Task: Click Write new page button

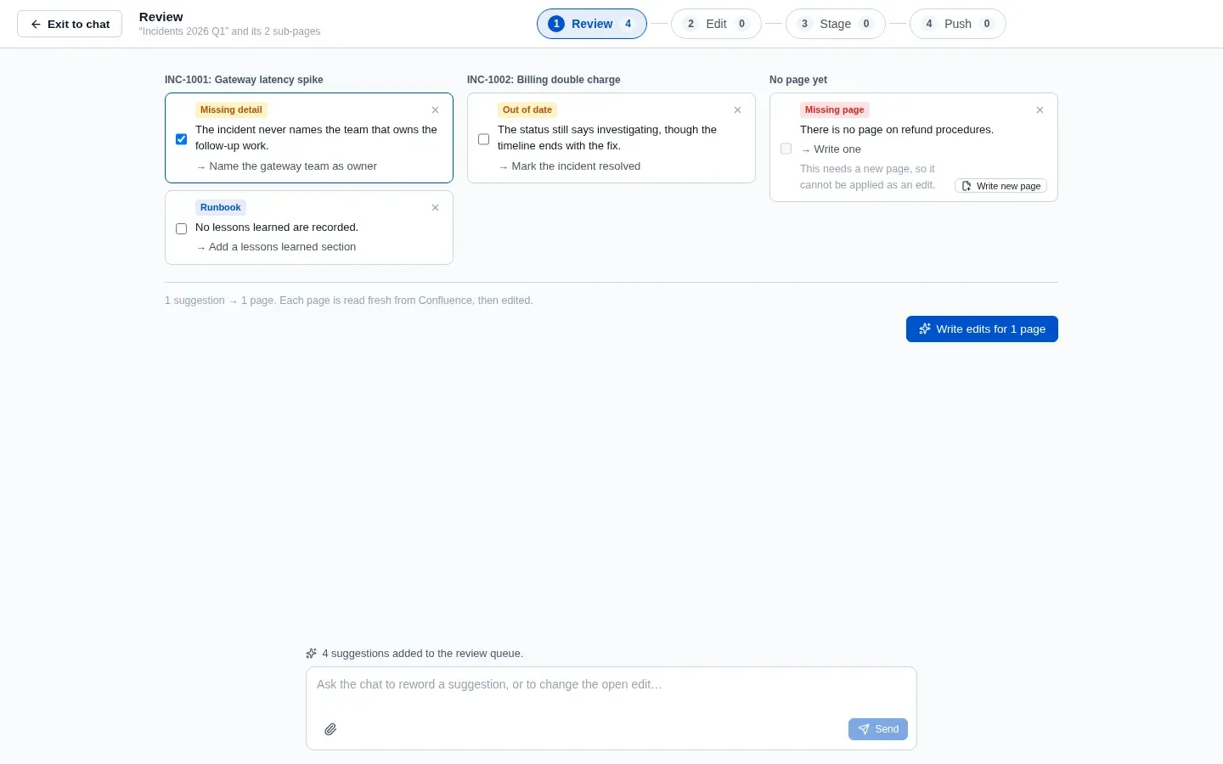Action: (1000, 186)
